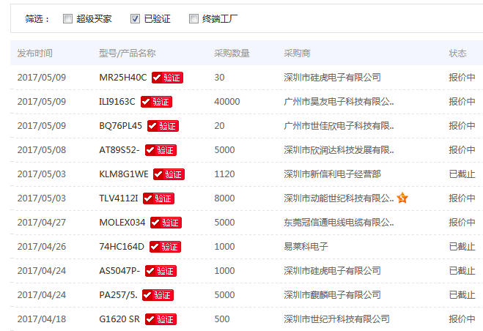Click quantity 500 in the G1620 SR row
483x331 pixels.
[222, 319]
